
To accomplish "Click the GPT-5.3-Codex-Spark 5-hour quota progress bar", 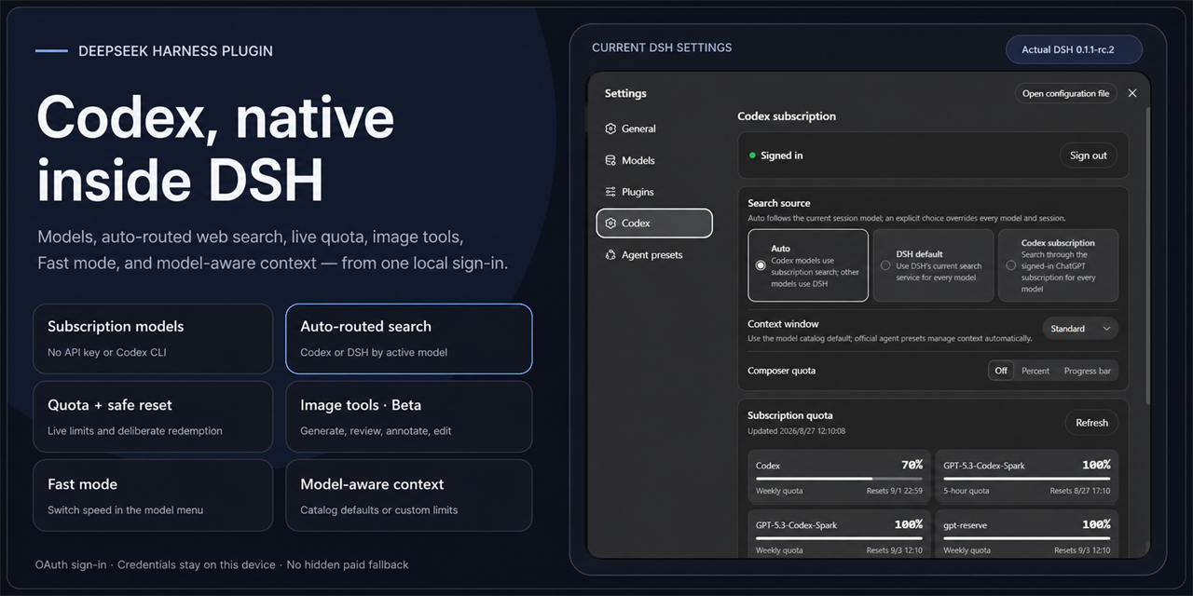I will [x=1026, y=479].
